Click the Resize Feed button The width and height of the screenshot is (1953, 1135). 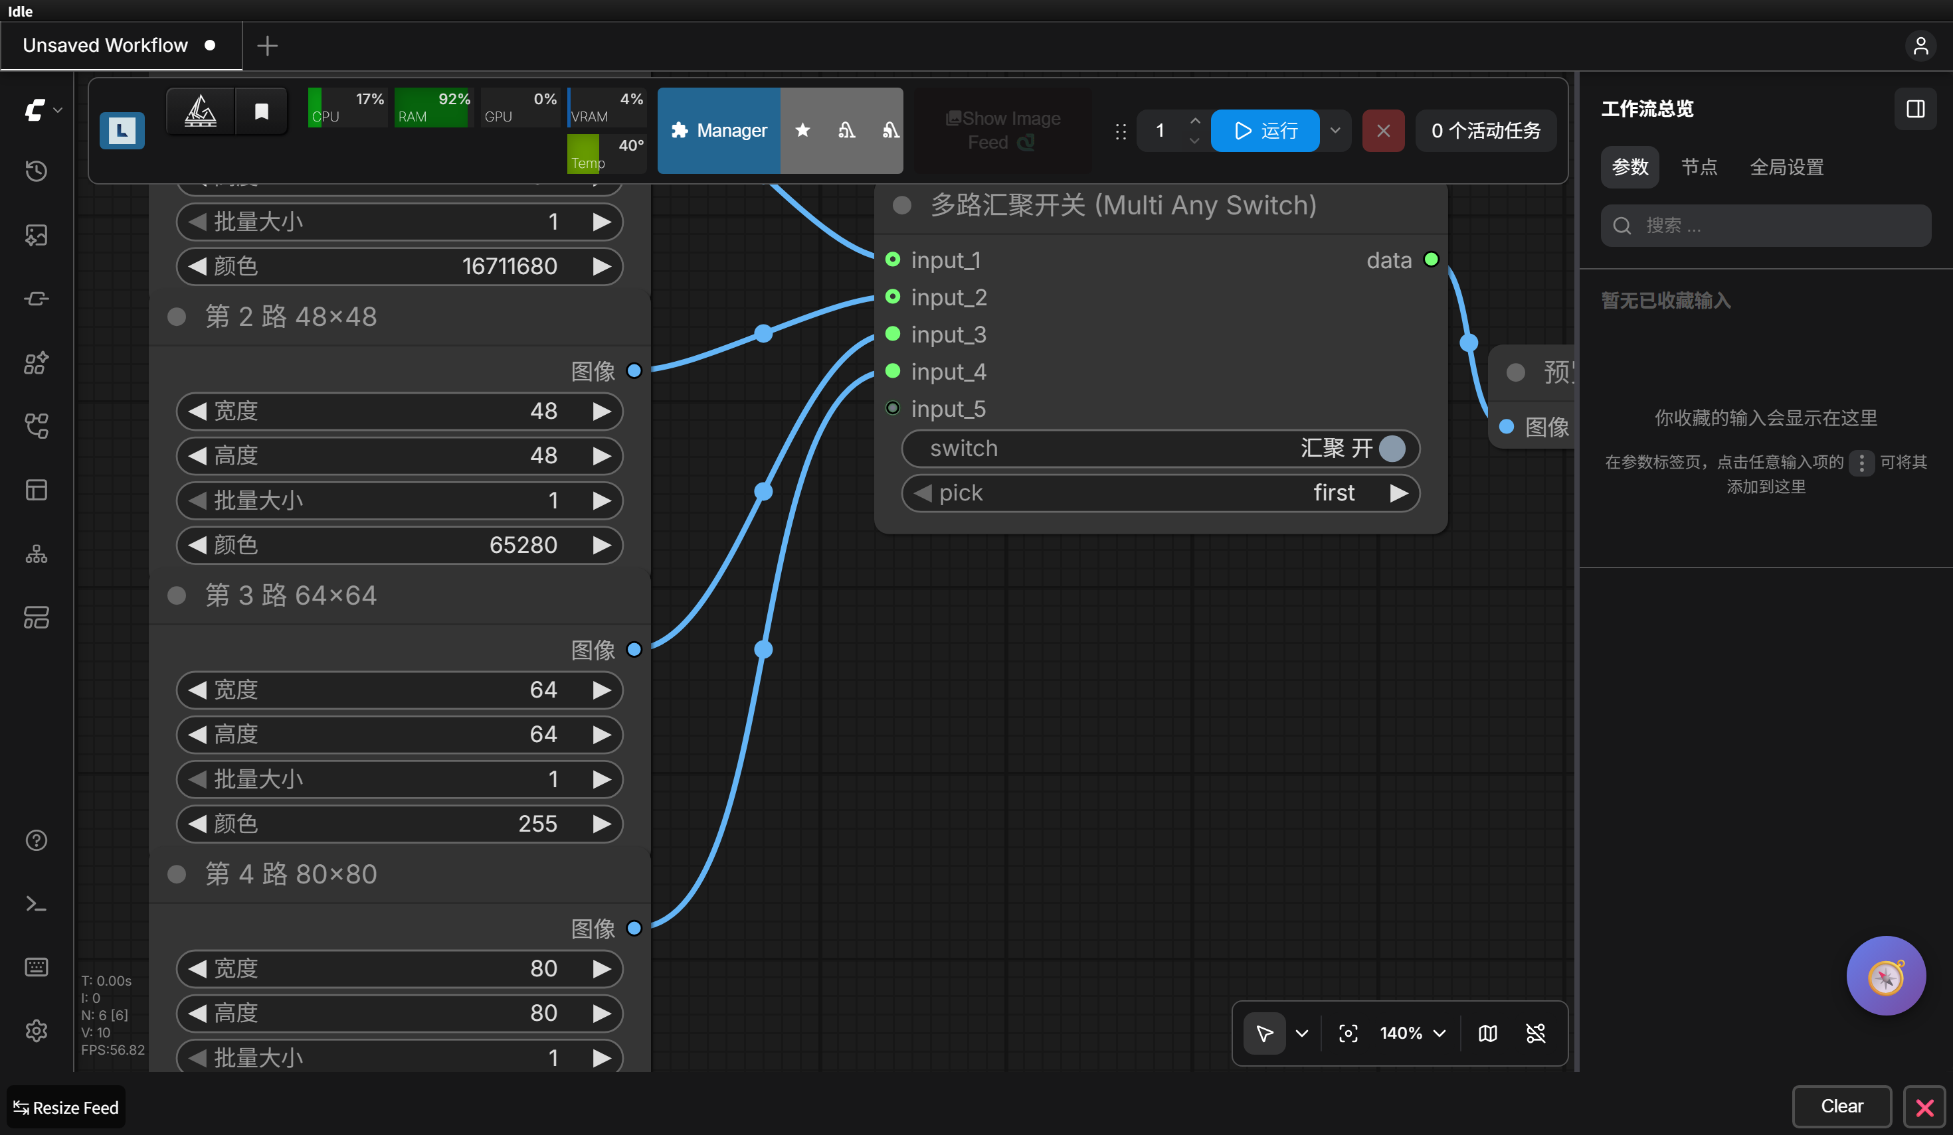(x=66, y=1107)
